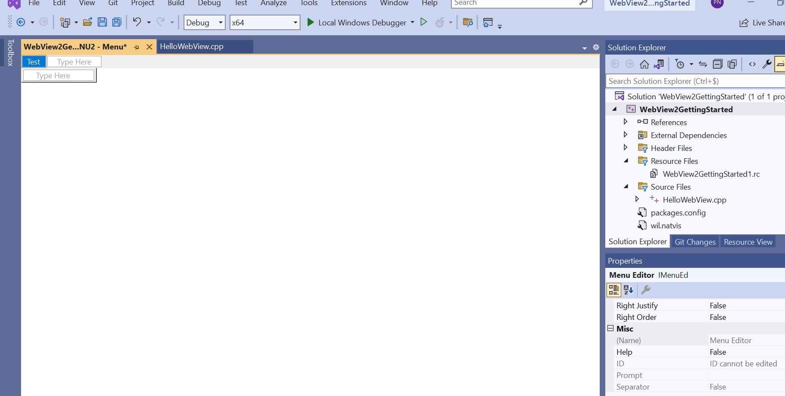Click the Type Here submenu placeholder
Screen dimensions: 785x396
(x=58, y=76)
